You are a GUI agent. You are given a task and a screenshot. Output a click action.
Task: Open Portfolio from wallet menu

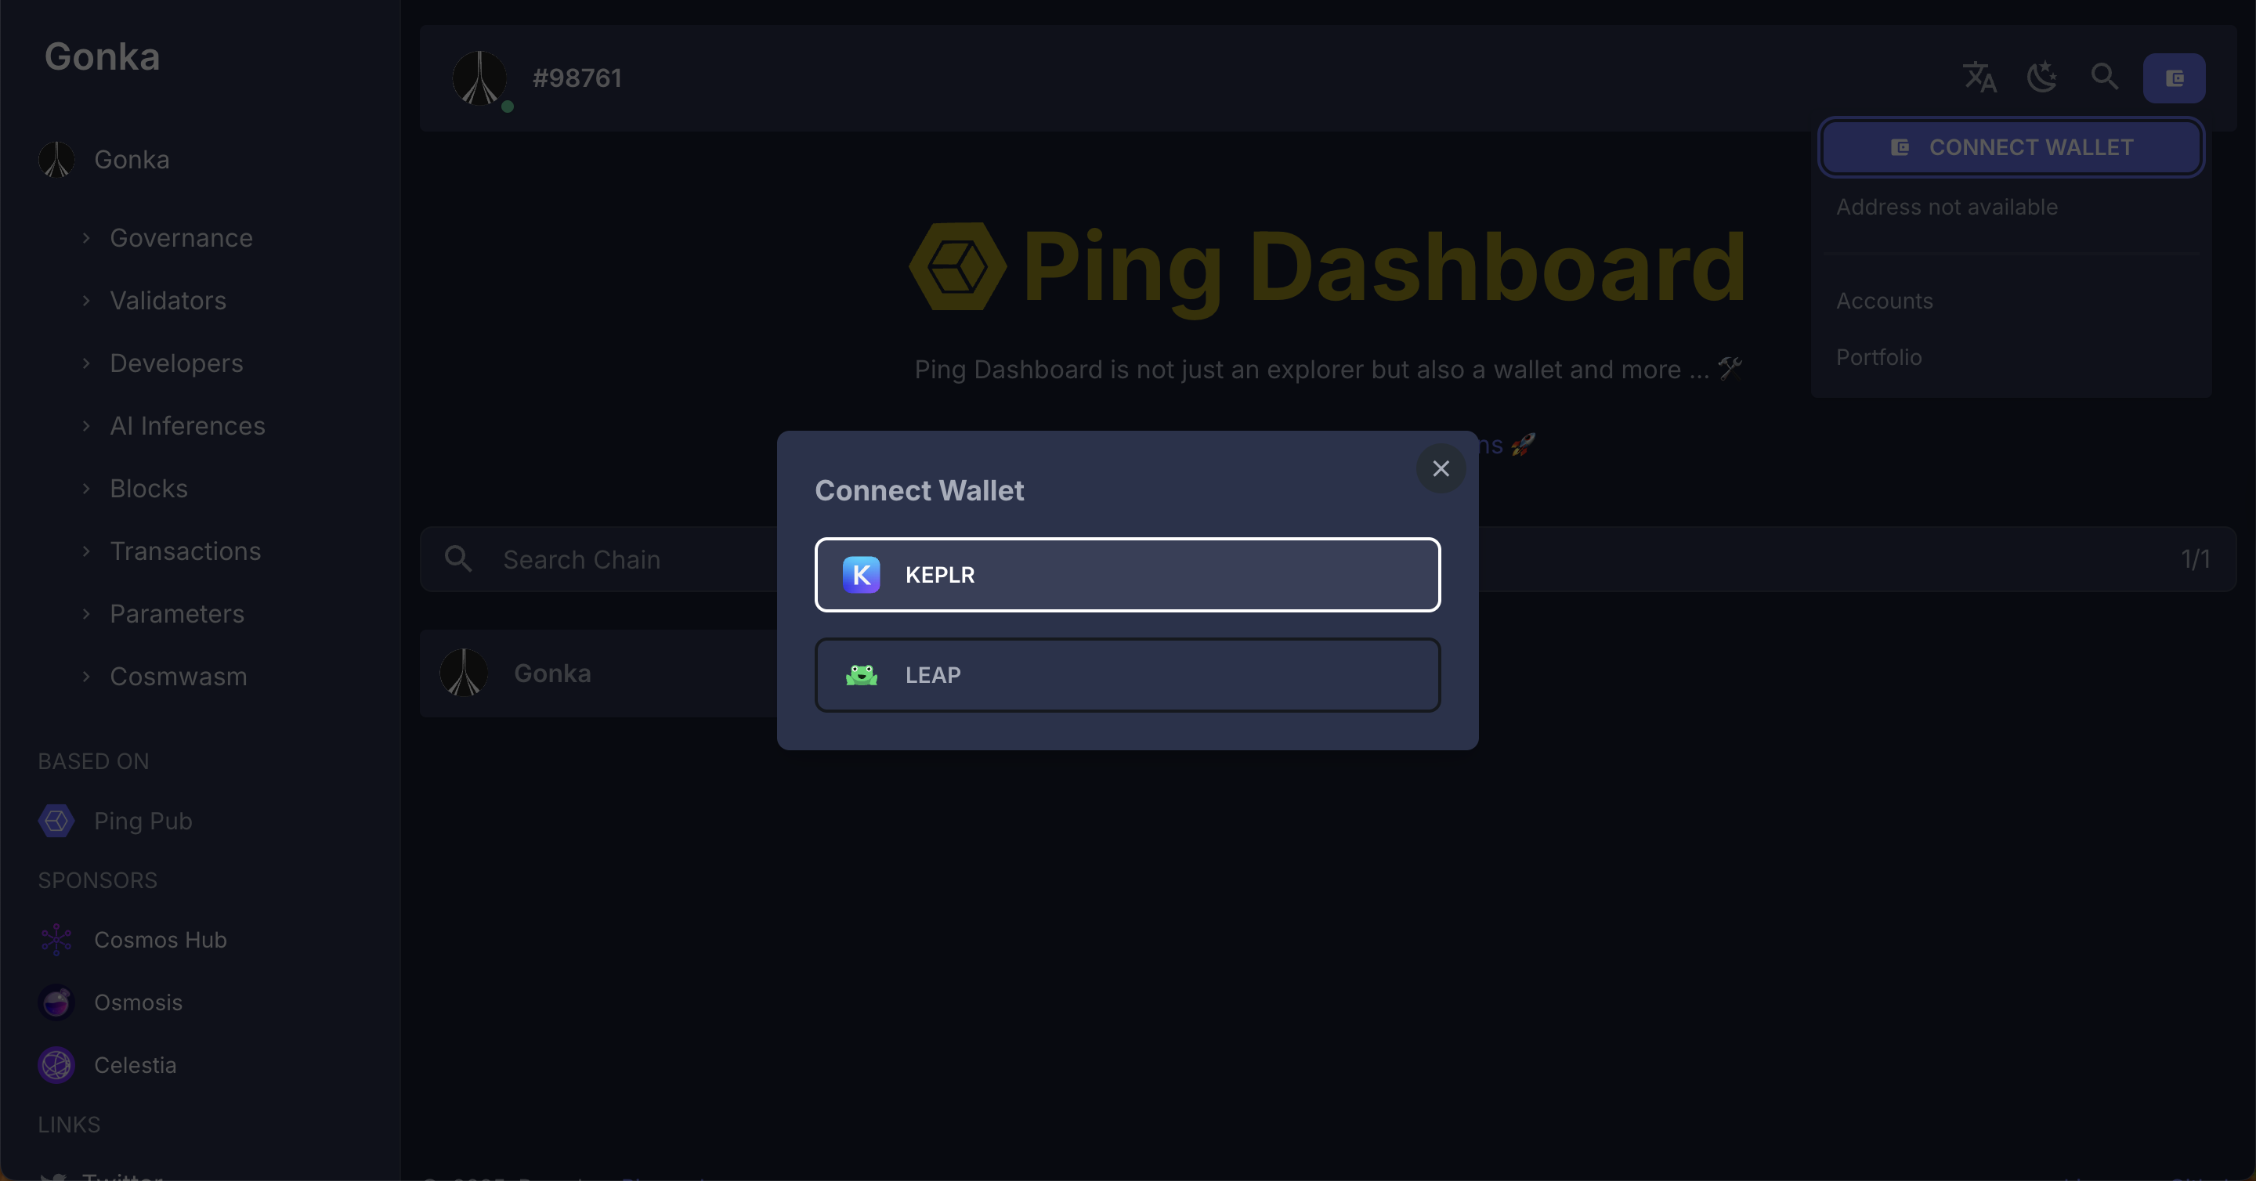(1879, 357)
